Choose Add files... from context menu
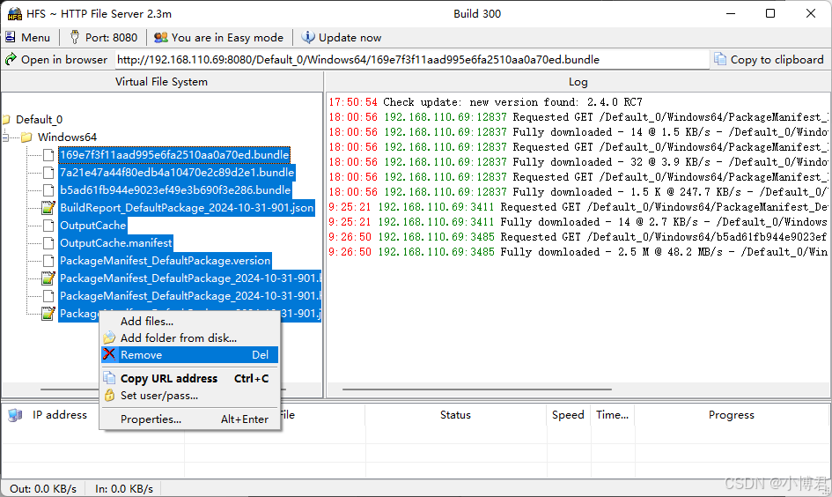This screenshot has height=497, width=832. [189, 322]
